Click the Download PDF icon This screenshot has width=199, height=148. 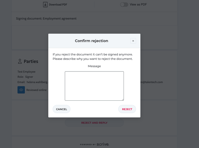pyautogui.click(x=45, y=4)
